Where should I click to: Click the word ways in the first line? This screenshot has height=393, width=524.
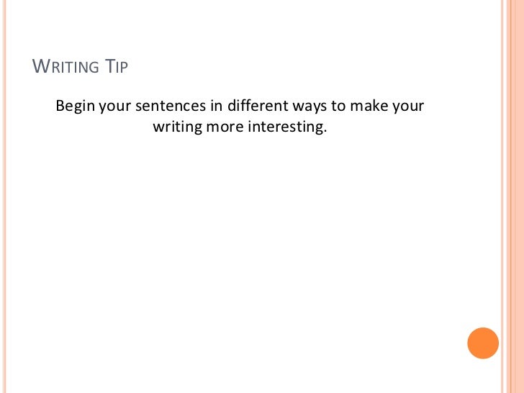coord(310,107)
